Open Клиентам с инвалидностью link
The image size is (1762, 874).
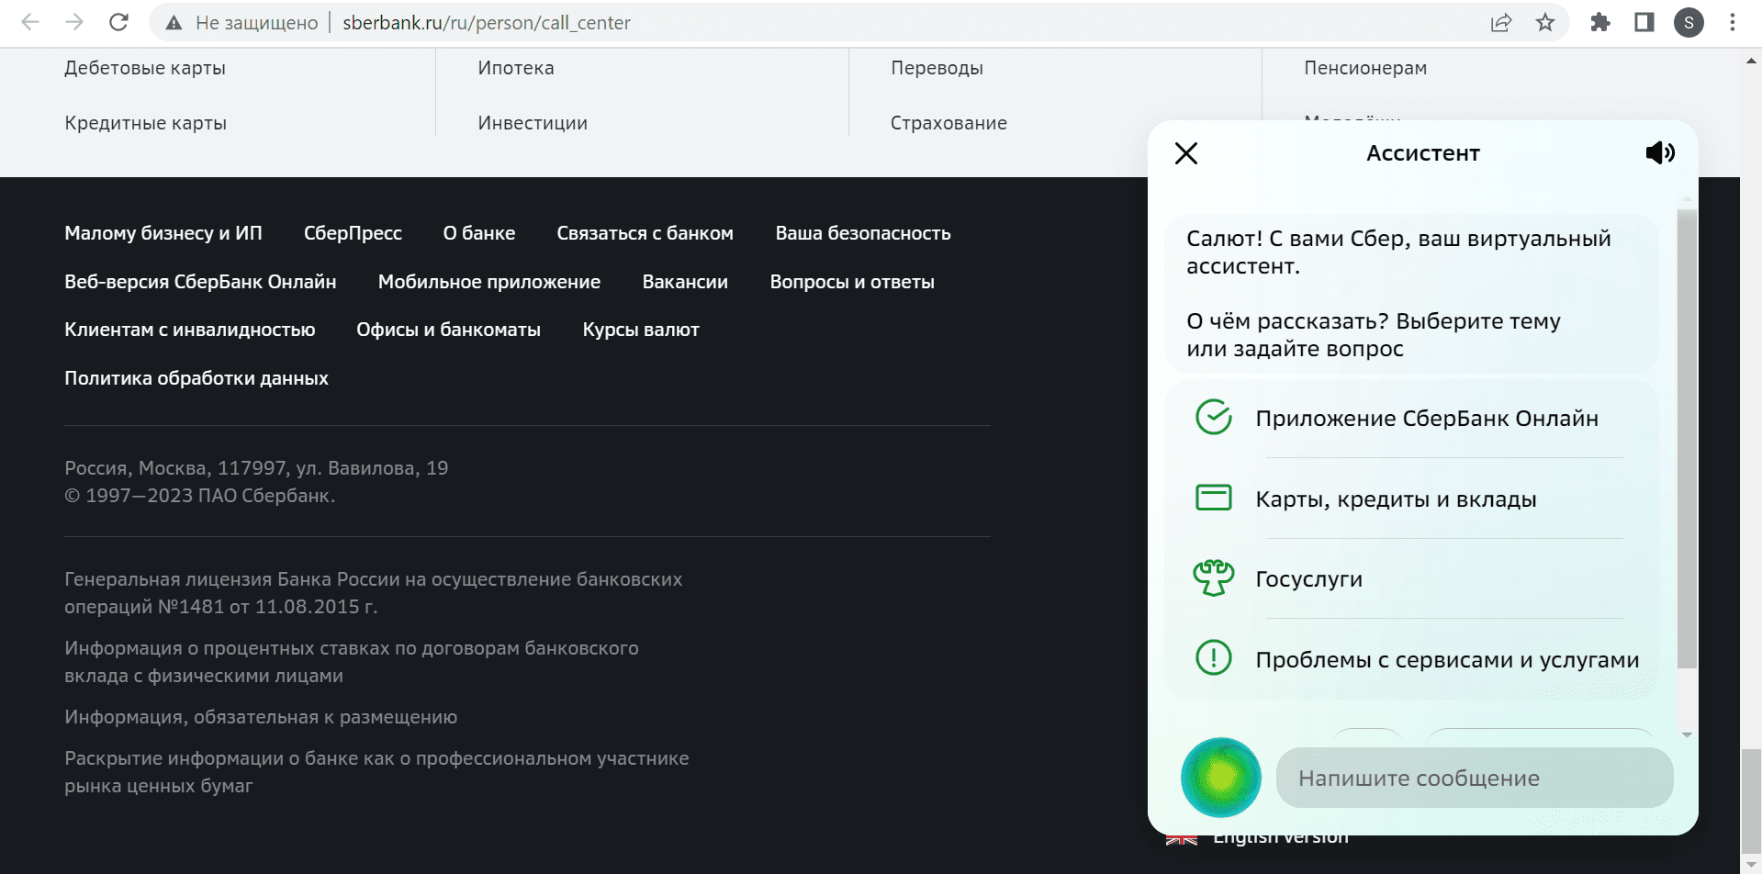[189, 330]
